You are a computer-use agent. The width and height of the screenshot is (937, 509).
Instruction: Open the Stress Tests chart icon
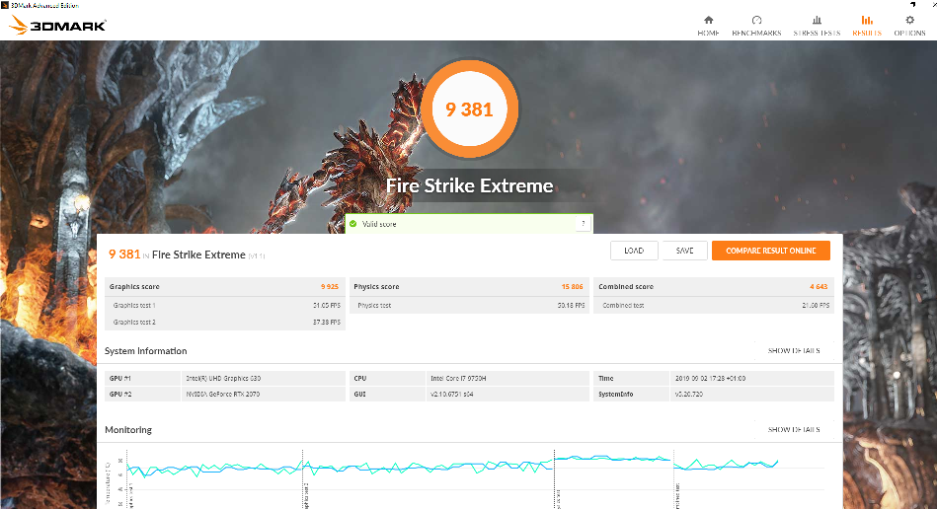pyautogui.click(x=817, y=20)
